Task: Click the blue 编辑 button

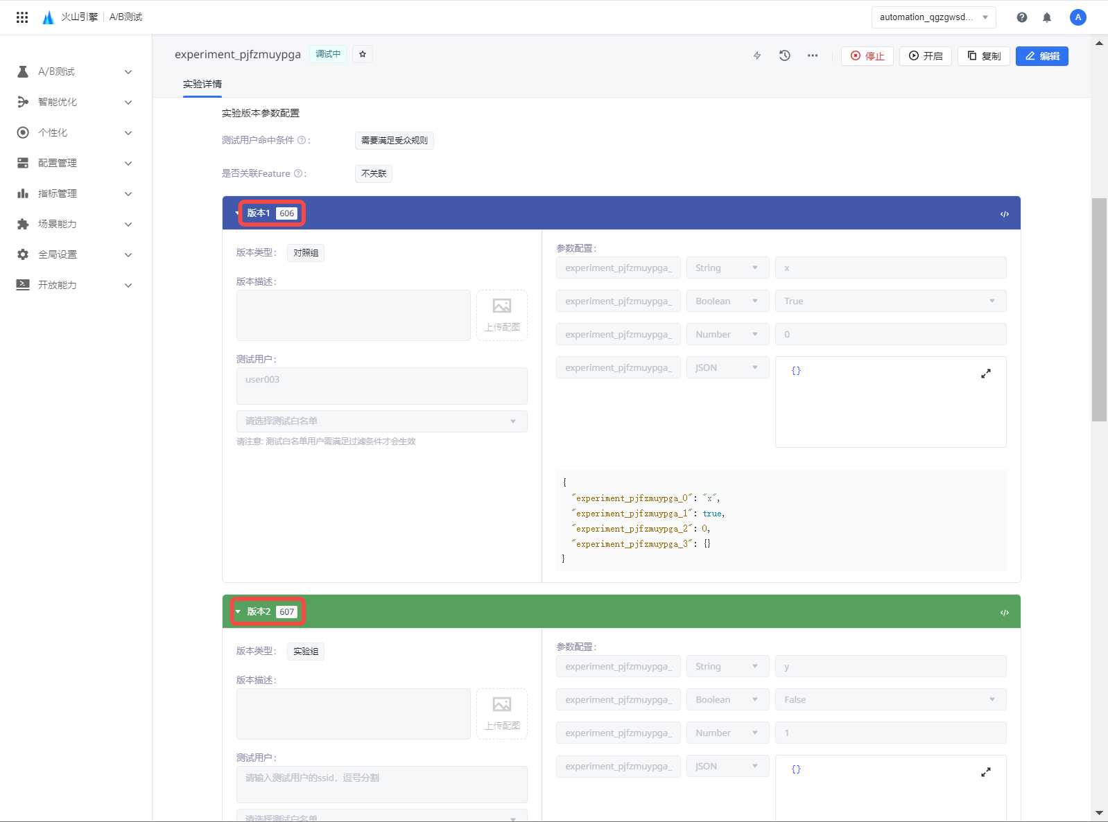Action: (1042, 56)
